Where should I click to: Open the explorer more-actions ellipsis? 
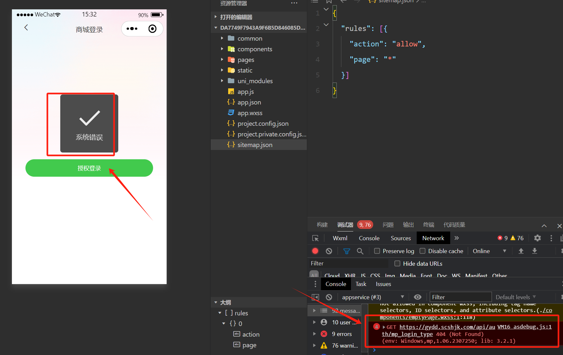(x=294, y=3)
